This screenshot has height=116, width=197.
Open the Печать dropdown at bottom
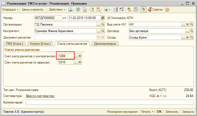pos(147,112)
